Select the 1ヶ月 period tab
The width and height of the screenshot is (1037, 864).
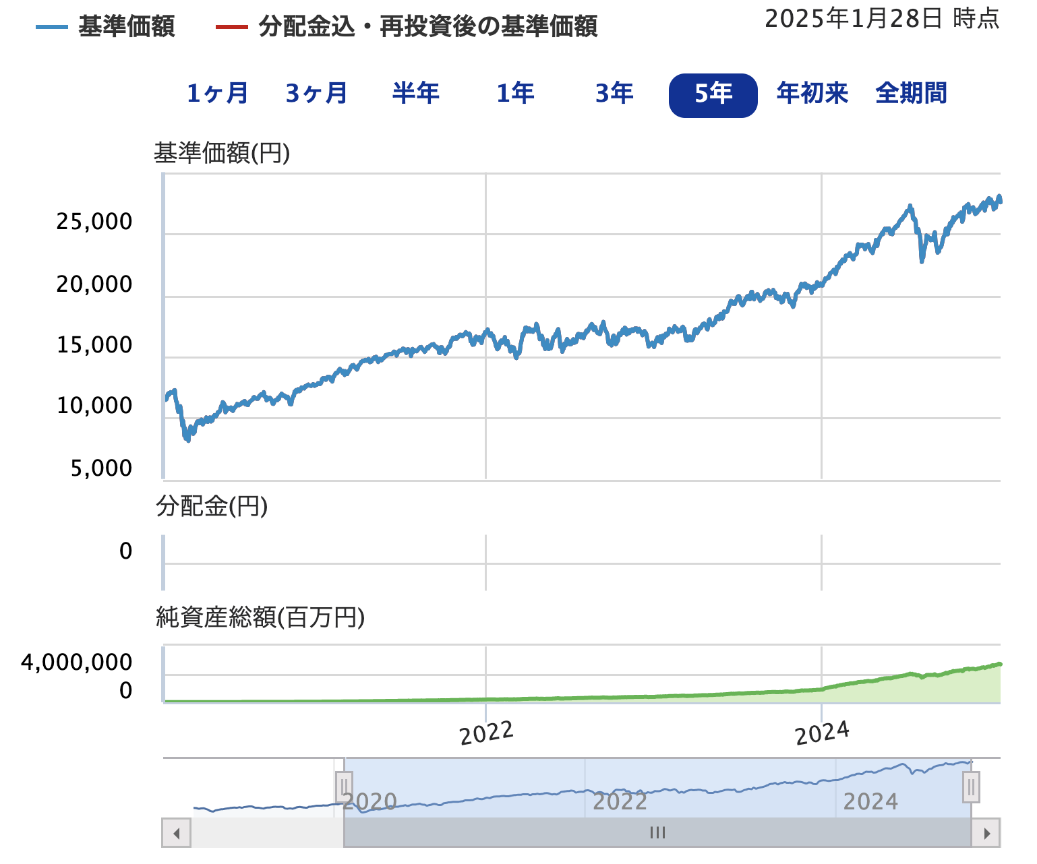[x=217, y=94]
